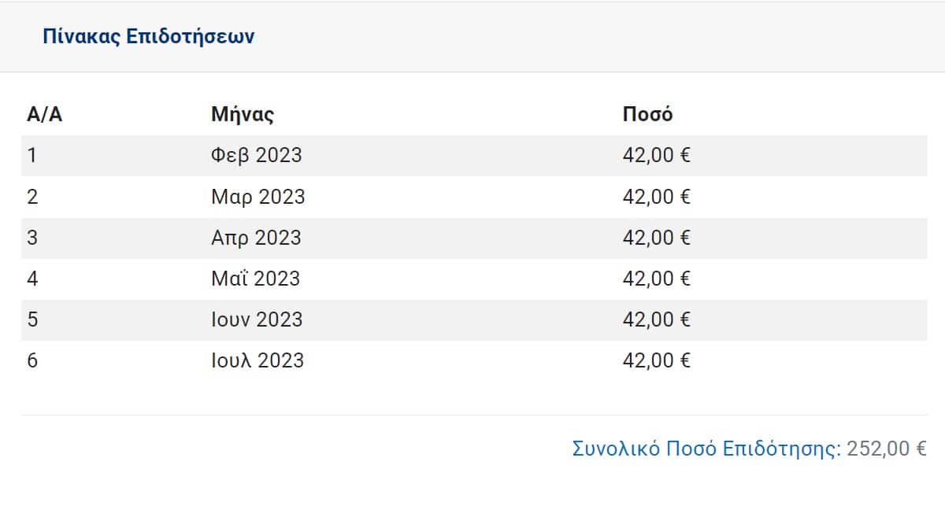The height and width of the screenshot is (517, 945).
Task: Select the Ιουλ 2023 row
Action: point(474,360)
